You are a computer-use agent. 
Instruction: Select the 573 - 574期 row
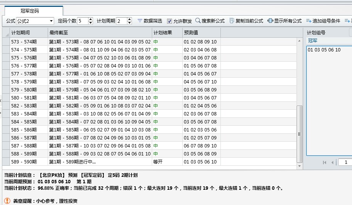click(149, 42)
